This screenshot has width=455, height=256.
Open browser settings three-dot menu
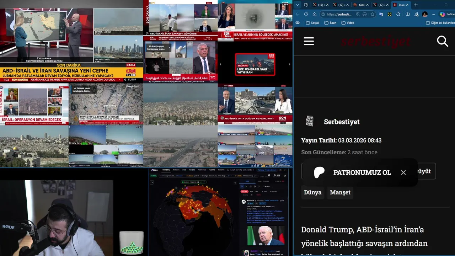[x=433, y=14]
